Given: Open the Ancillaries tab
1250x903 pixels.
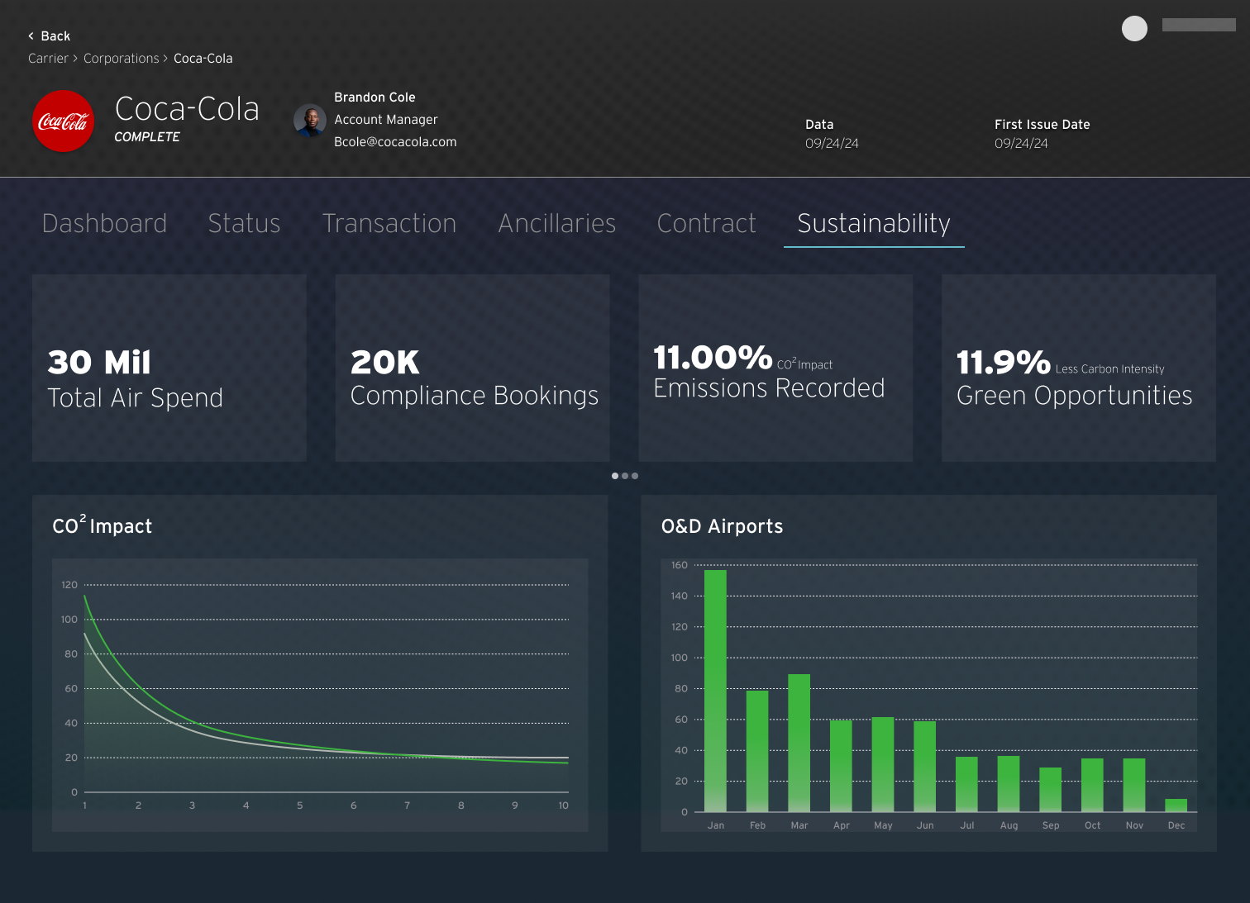Looking at the screenshot, I should coord(557,223).
